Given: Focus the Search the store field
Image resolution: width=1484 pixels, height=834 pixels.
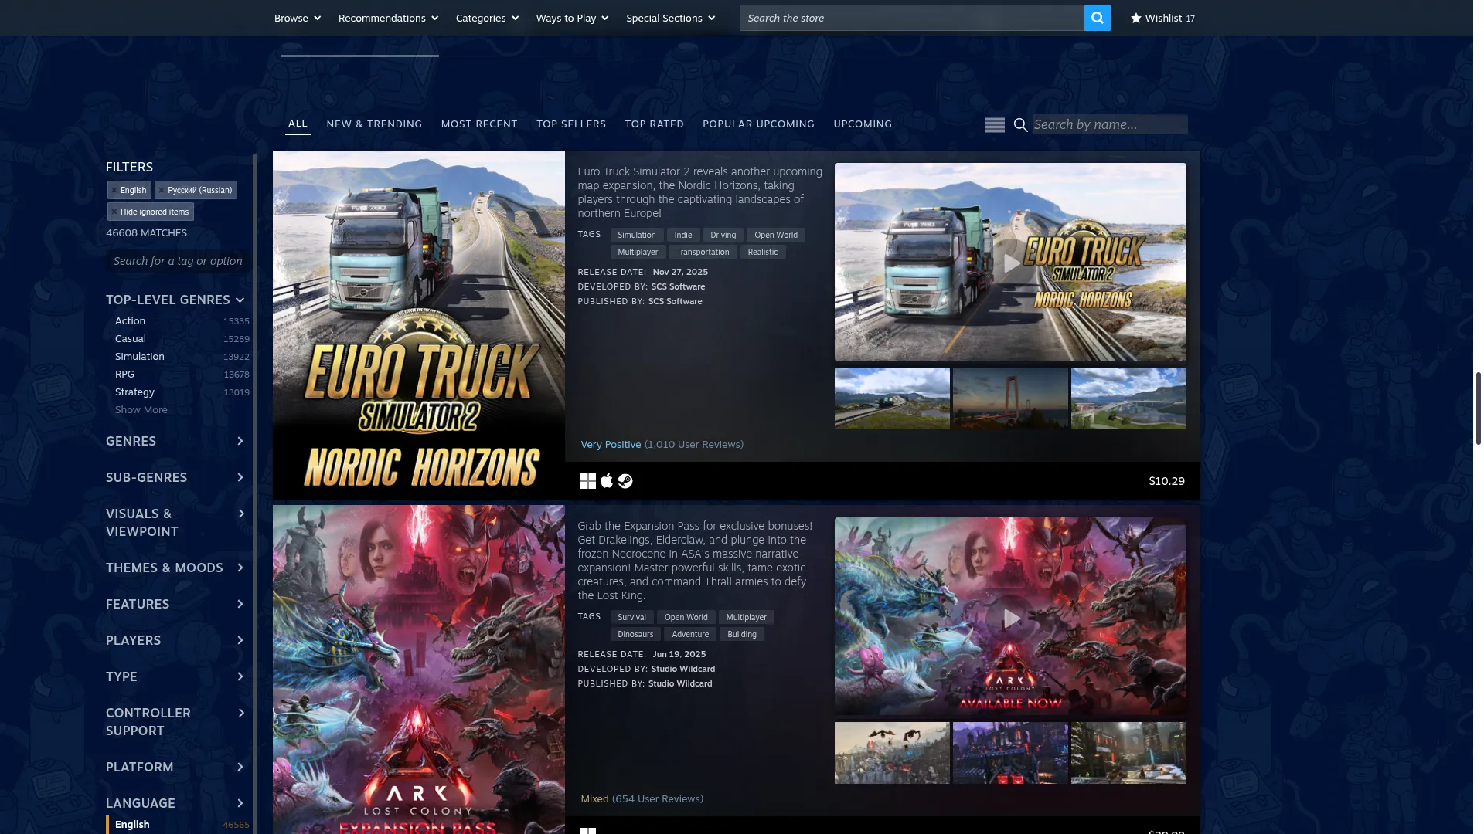Looking at the screenshot, I should 911,18.
